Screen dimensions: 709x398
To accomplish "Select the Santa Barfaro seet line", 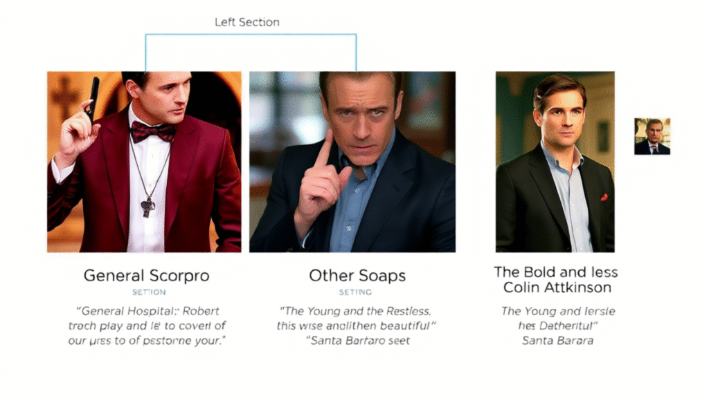I will (x=358, y=341).
